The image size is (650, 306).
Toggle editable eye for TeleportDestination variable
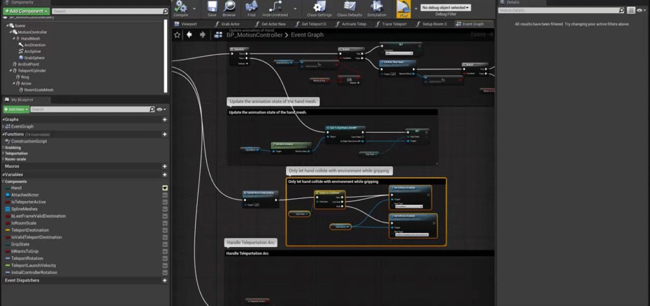(x=164, y=230)
